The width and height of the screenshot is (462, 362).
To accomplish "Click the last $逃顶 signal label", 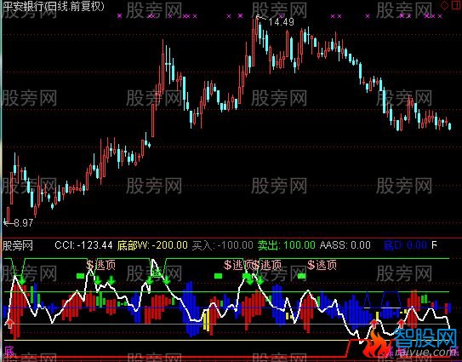I will click(x=322, y=265).
